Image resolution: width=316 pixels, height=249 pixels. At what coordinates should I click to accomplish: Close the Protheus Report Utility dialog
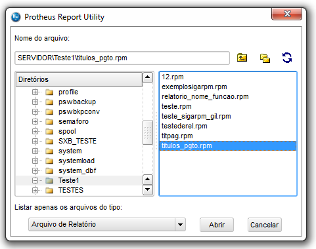pos(286,14)
